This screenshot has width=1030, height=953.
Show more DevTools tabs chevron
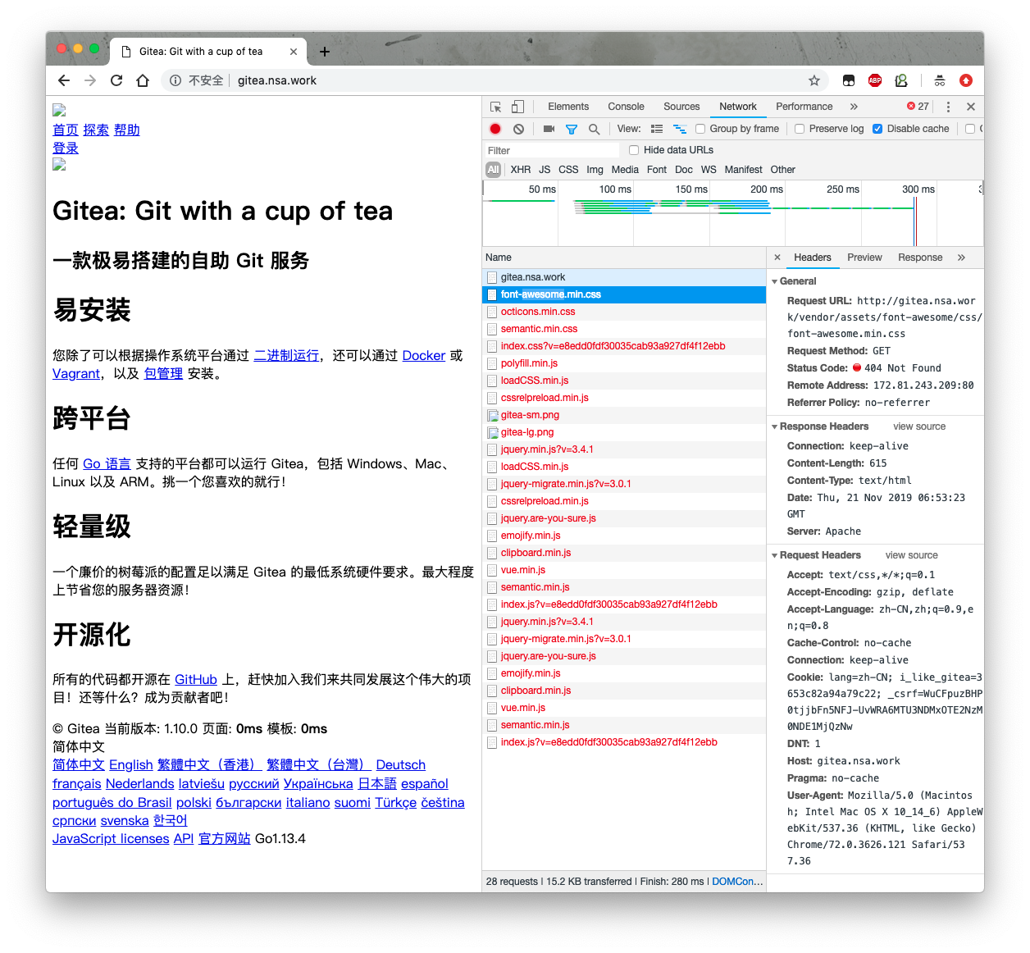click(854, 107)
